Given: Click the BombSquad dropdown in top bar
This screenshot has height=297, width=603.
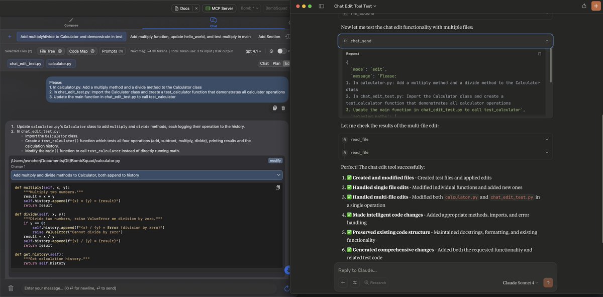Looking at the screenshot, I should pyautogui.click(x=275, y=8).
